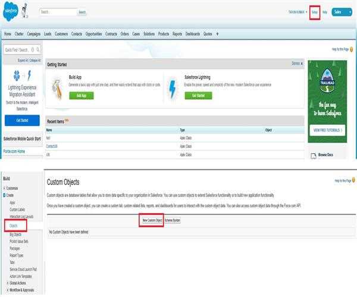Click the Build App hammer icon
The height and width of the screenshot is (297, 357).
point(57,89)
